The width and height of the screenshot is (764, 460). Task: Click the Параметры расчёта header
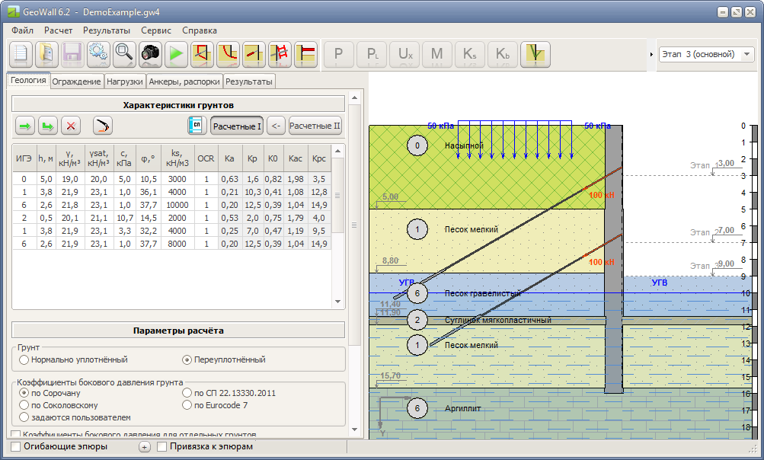click(x=178, y=331)
